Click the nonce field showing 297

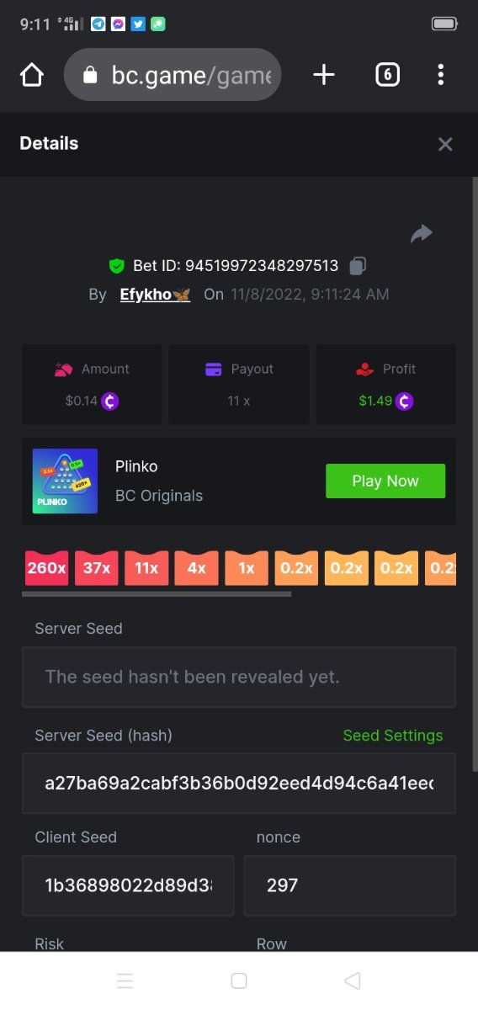350,885
